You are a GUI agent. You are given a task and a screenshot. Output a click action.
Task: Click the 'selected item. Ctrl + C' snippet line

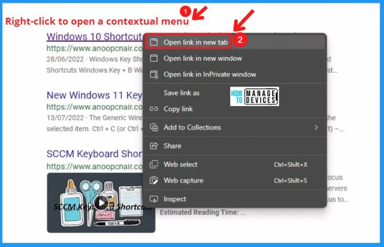(95, 128)
